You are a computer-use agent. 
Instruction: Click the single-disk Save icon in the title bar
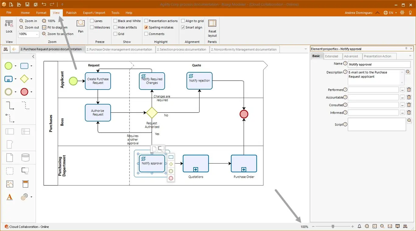click(27, 5)
